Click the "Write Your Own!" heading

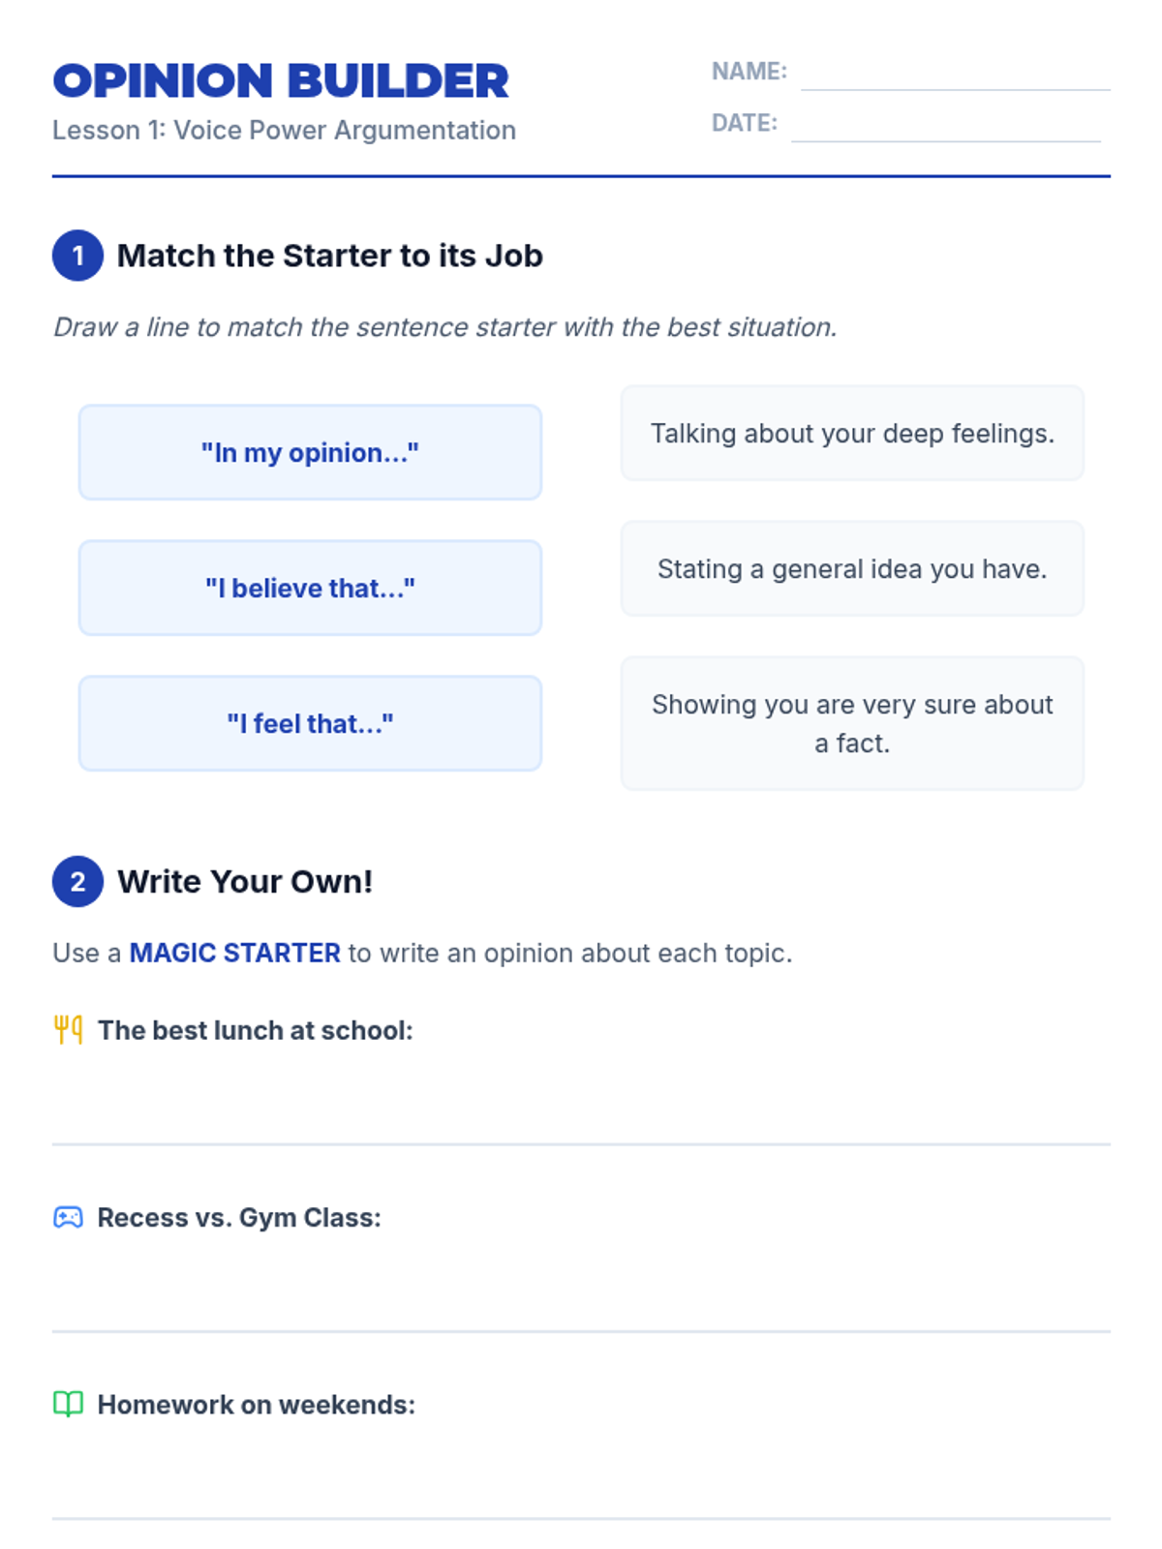245,881
